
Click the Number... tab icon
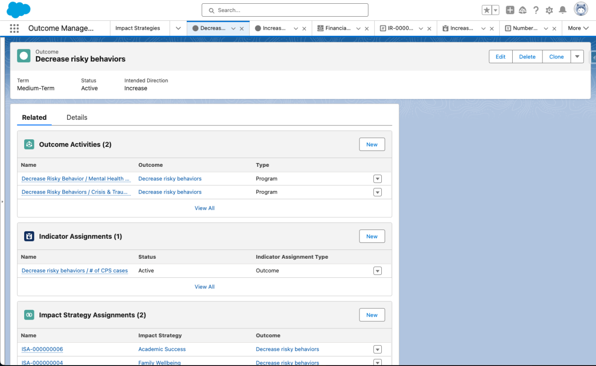(x=508, y=28)
